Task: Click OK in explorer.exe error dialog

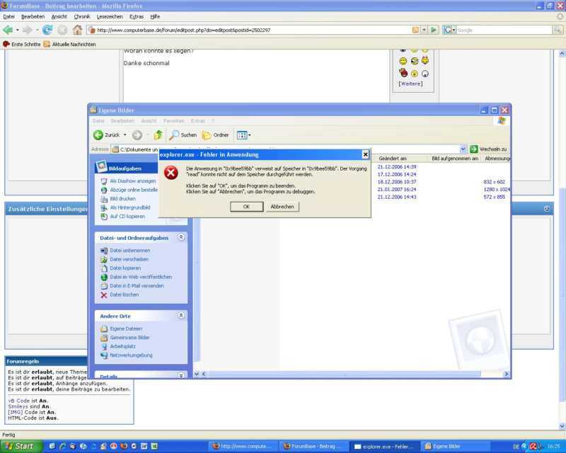Action: click(x=246, y=207)
